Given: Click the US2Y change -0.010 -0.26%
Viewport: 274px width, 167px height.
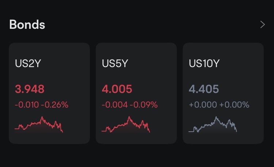Looking at the screenshot, I should coord(42,105).
